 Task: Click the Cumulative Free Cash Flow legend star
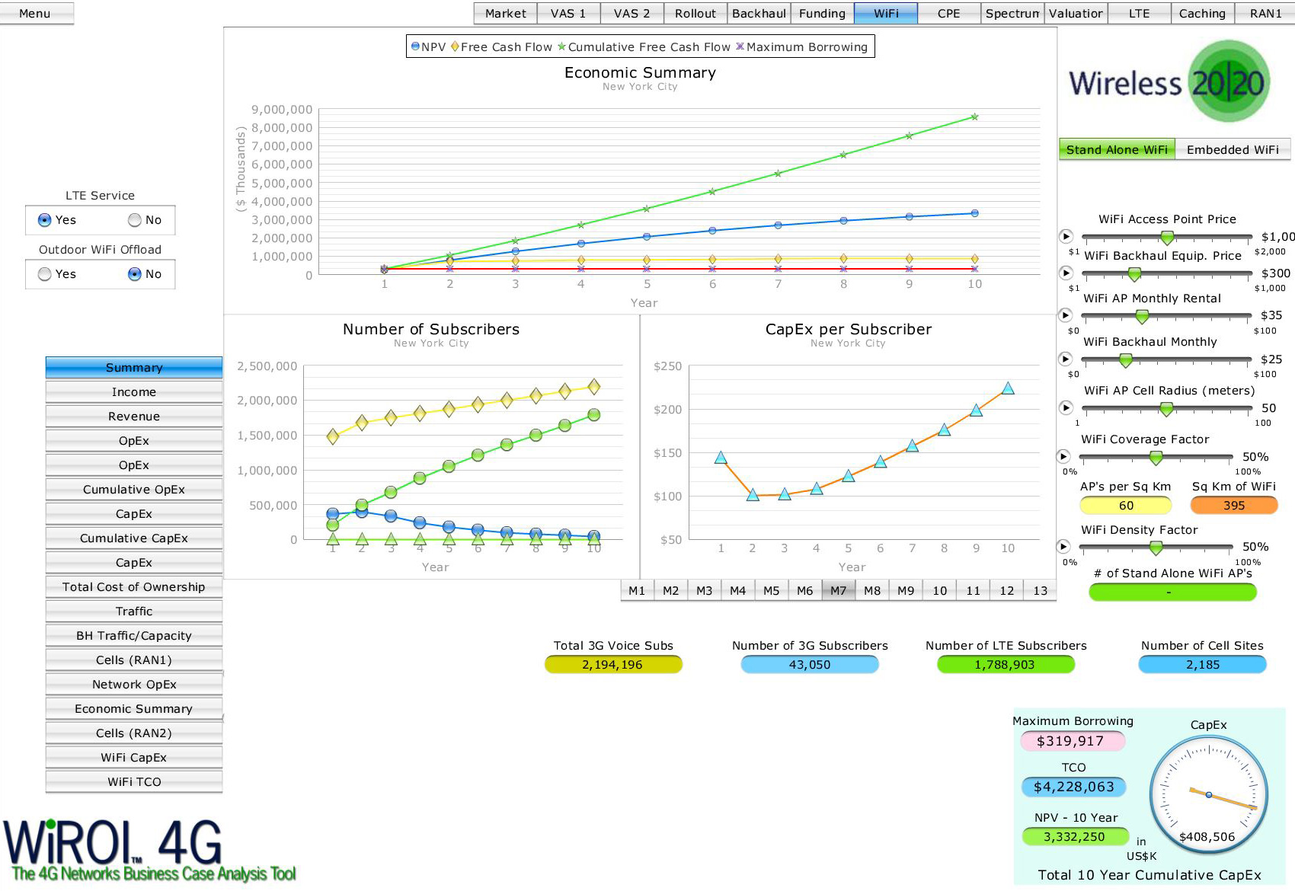[x=562, y=46]
